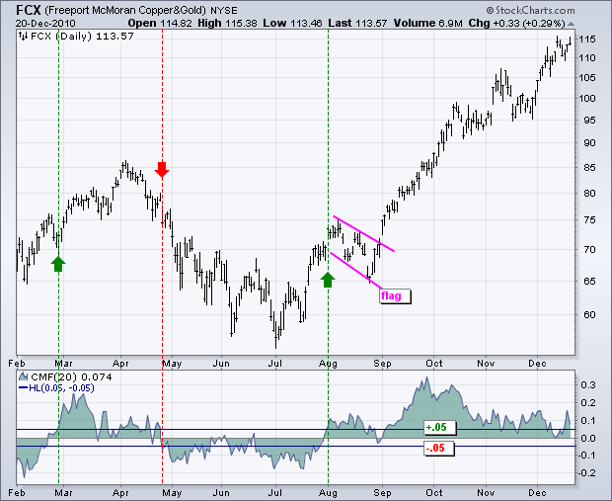Click the red -.05 threshold label
612x501 pixels.
coord(439,448)
